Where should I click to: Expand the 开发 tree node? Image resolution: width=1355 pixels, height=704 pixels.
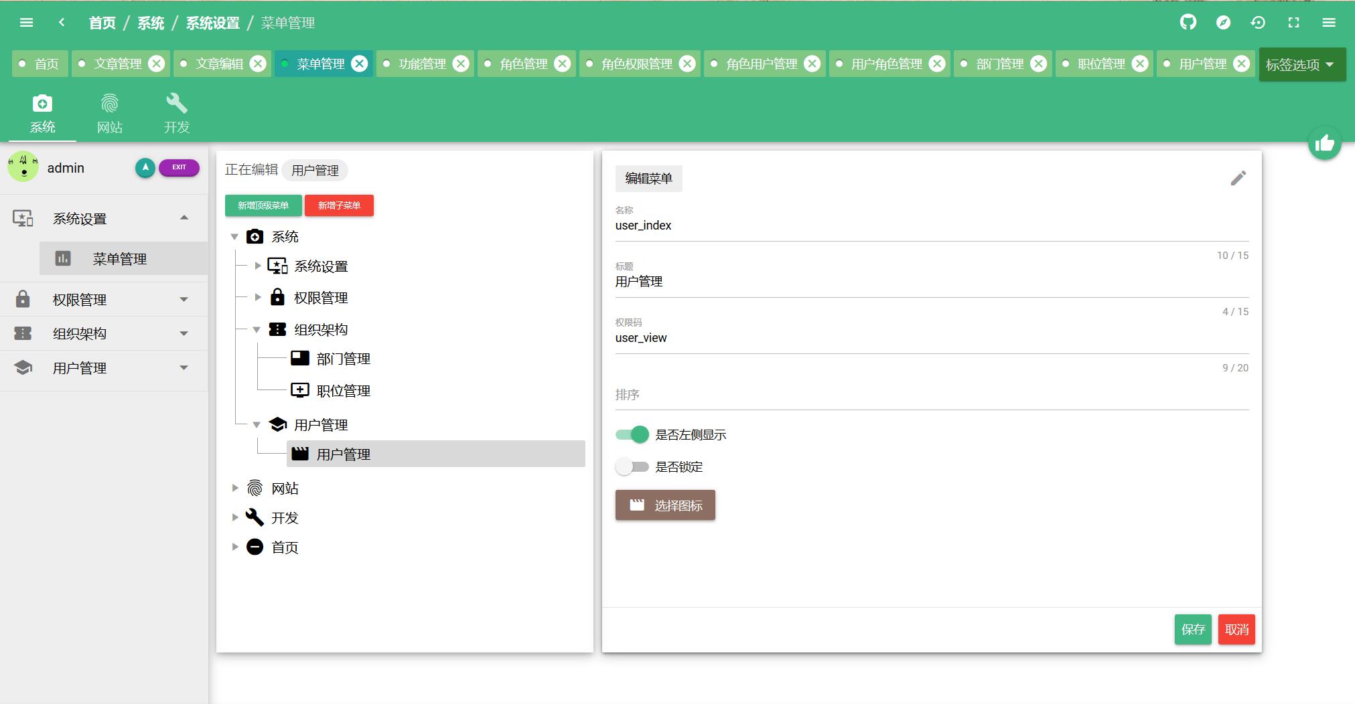point(235,517)
